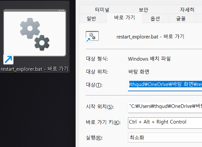Image resolution: width=202 pixels, height=147 pixels.
Task: Switch to the 일반 tab
Action: pyautogui.click(x=92, y=19)
